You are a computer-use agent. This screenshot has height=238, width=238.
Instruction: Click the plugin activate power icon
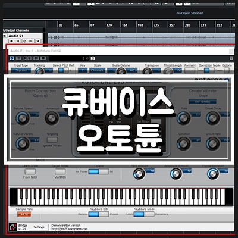click(12, 58)
